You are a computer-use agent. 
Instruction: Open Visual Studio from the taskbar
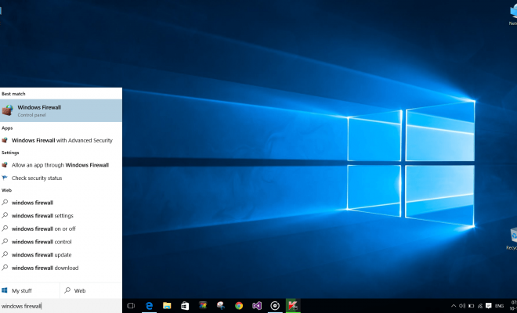point(257,306)
